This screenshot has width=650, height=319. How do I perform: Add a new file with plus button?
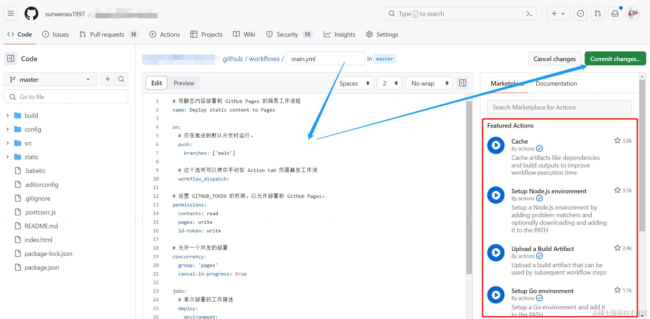108,79
